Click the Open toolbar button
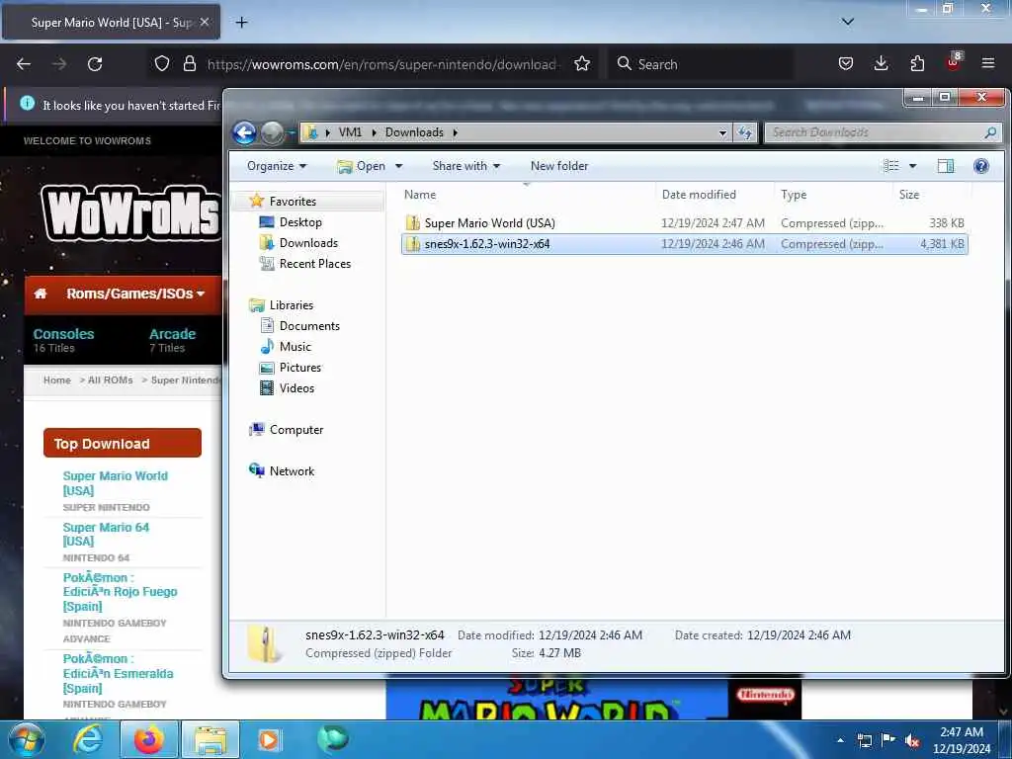This screenshot has width=1012, height=759. coord(362,166)
